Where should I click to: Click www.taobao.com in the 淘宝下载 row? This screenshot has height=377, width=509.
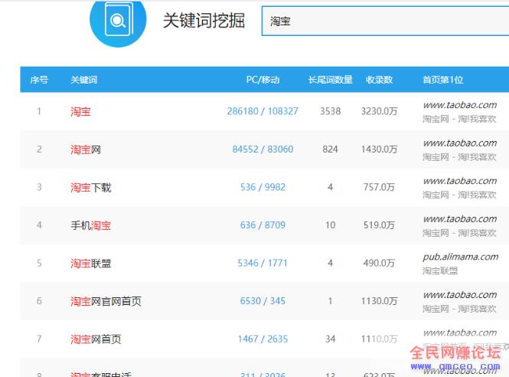[460, 181]
